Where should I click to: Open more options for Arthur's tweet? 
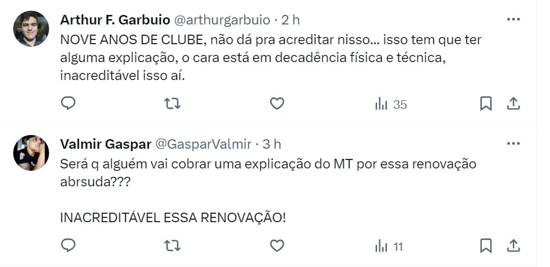(513, 20)
